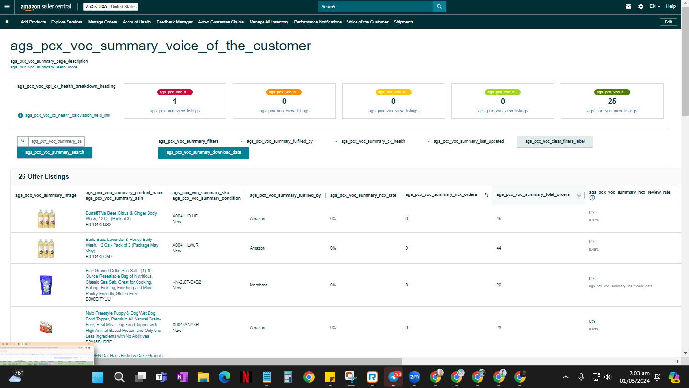Open the ZaXis USA account switcher
This screenshot has height=388, width=689.
(x=111, y=7)
